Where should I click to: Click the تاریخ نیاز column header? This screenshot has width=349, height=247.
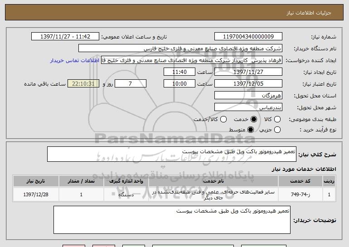(36, 181)
